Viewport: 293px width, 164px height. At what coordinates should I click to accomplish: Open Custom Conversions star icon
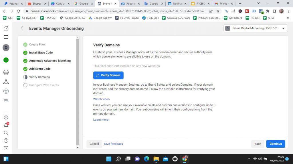(6, 91)
